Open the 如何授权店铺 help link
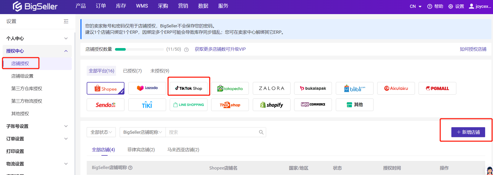This screenshot has width=493, height=175. point(473,49)
